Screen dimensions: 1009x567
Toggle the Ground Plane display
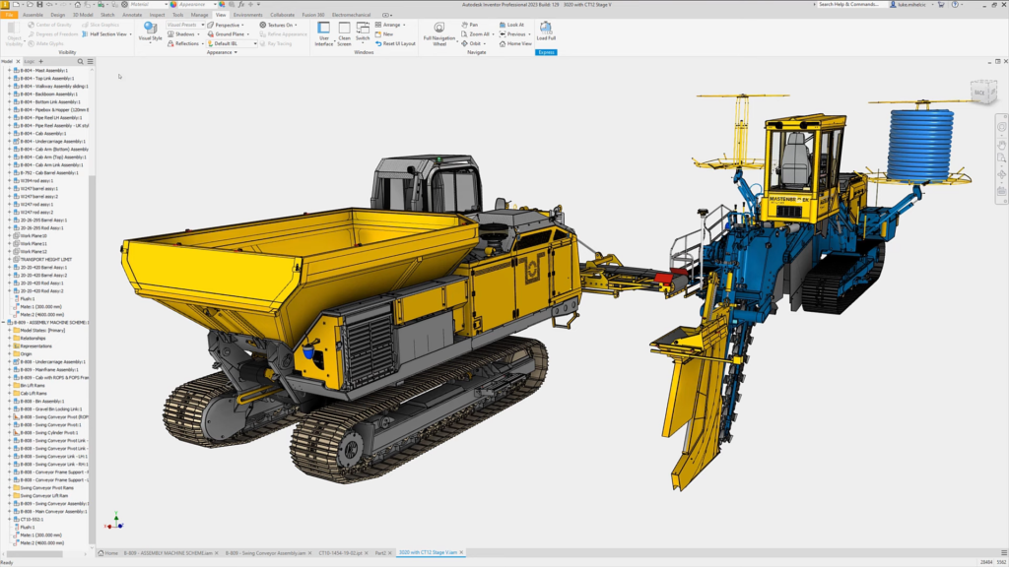coord(231,33)
